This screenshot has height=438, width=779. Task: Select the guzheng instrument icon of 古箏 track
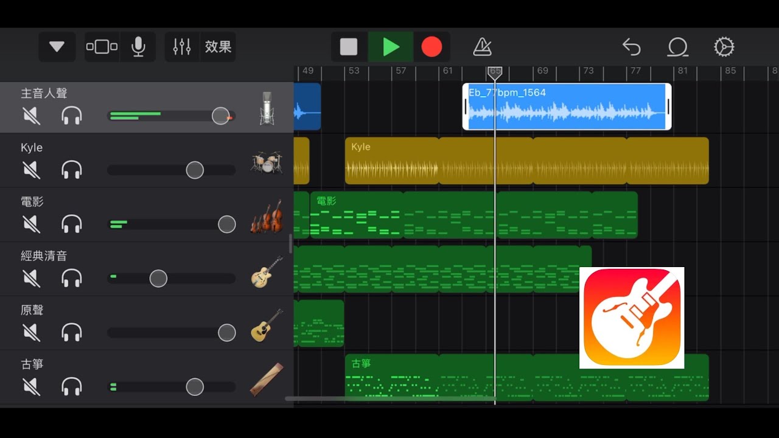click(x=267, y=380)
